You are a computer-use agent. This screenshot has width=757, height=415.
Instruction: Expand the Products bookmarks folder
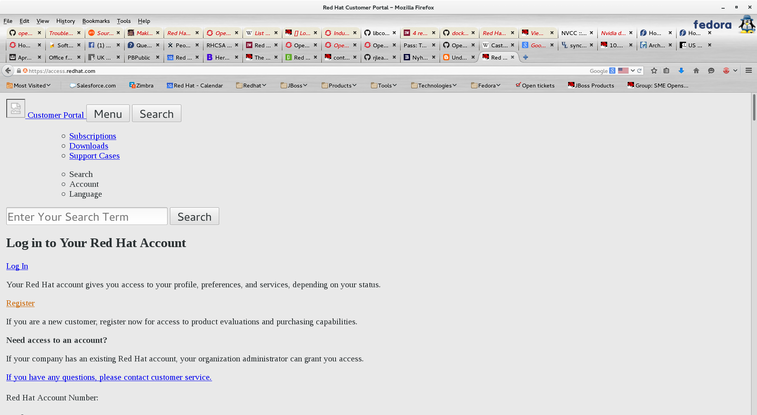339,86
